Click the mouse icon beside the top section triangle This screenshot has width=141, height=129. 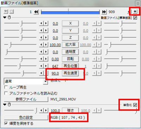coord(9,17)
